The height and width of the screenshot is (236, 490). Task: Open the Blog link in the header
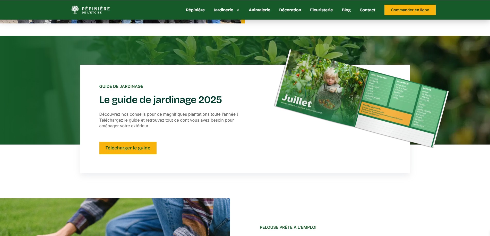(x=346, y=10)
